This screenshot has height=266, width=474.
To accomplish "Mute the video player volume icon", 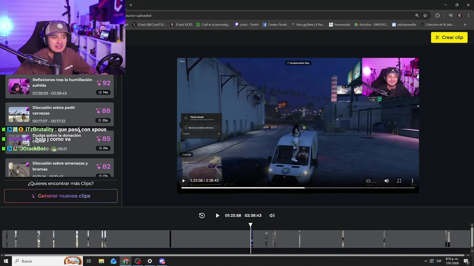I will point(386,181).
